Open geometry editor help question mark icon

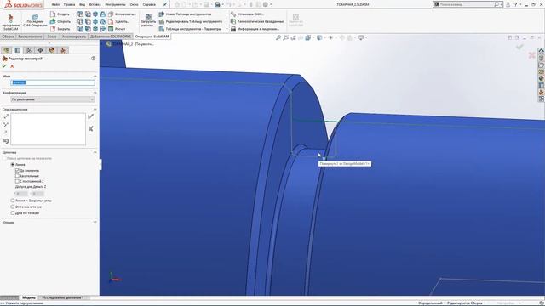(x=93, y=59)
